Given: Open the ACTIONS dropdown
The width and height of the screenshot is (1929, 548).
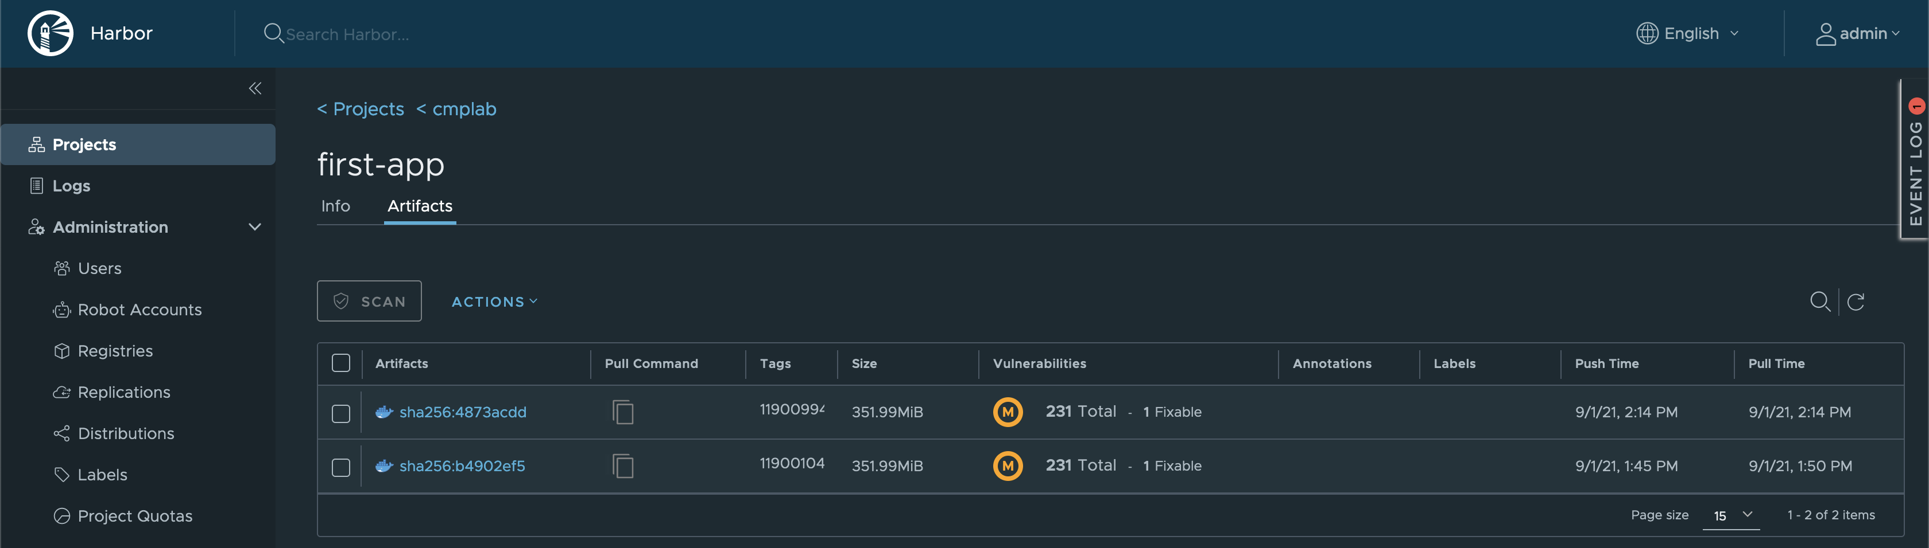Looking at the screenshot, I should (494, 302).
